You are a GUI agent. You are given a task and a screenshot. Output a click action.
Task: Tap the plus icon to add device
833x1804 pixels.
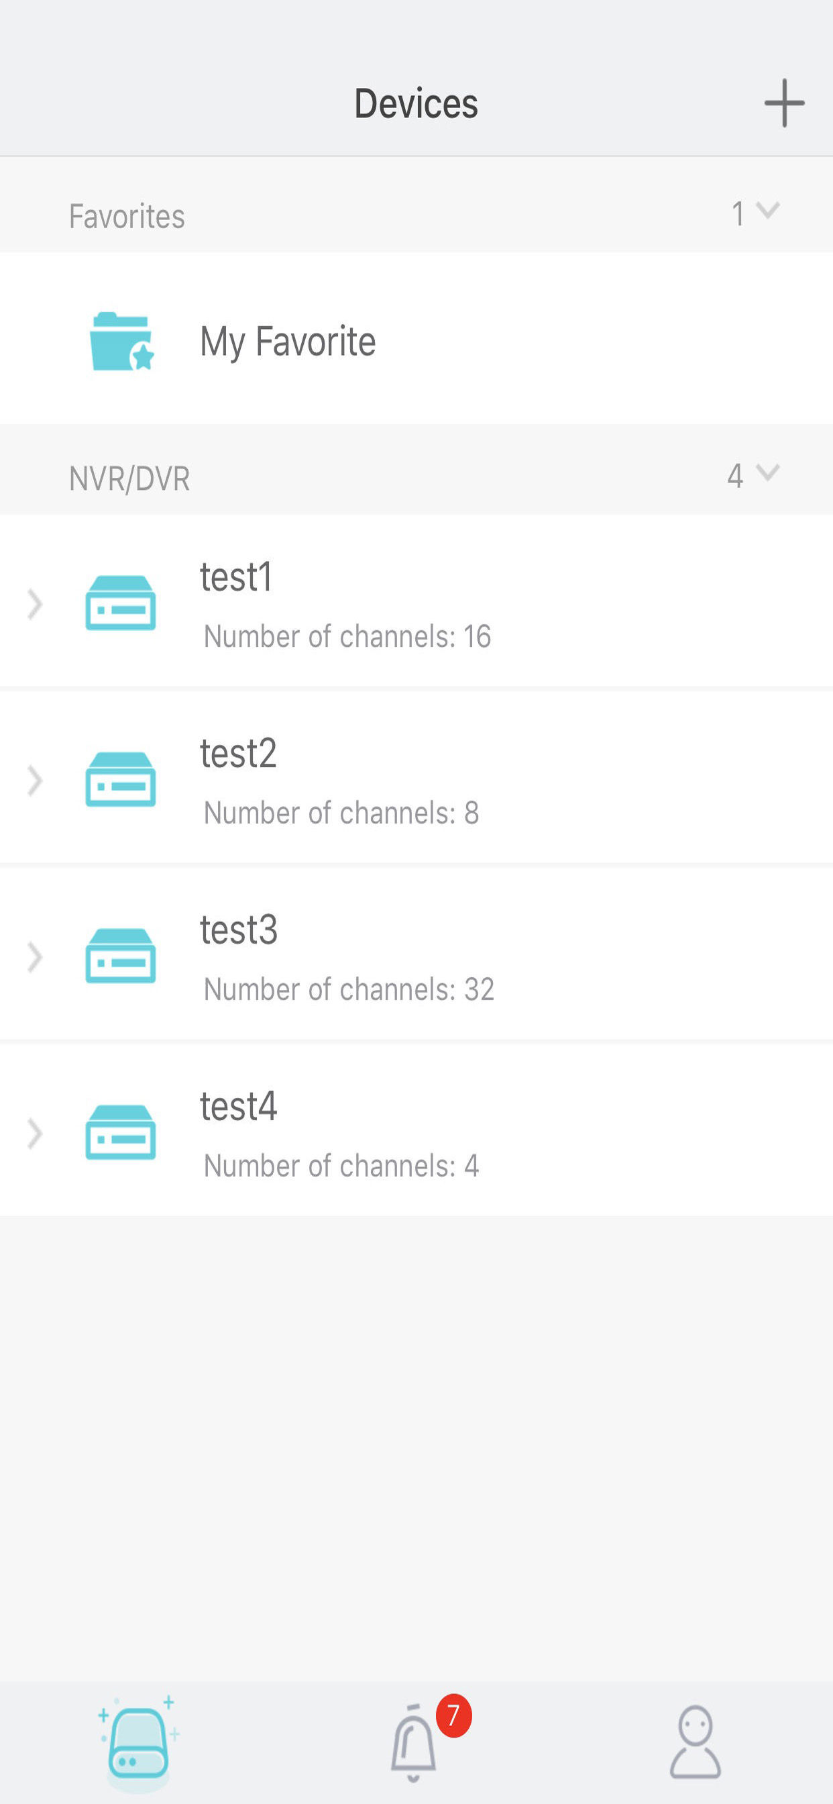(x=784, y=103)
